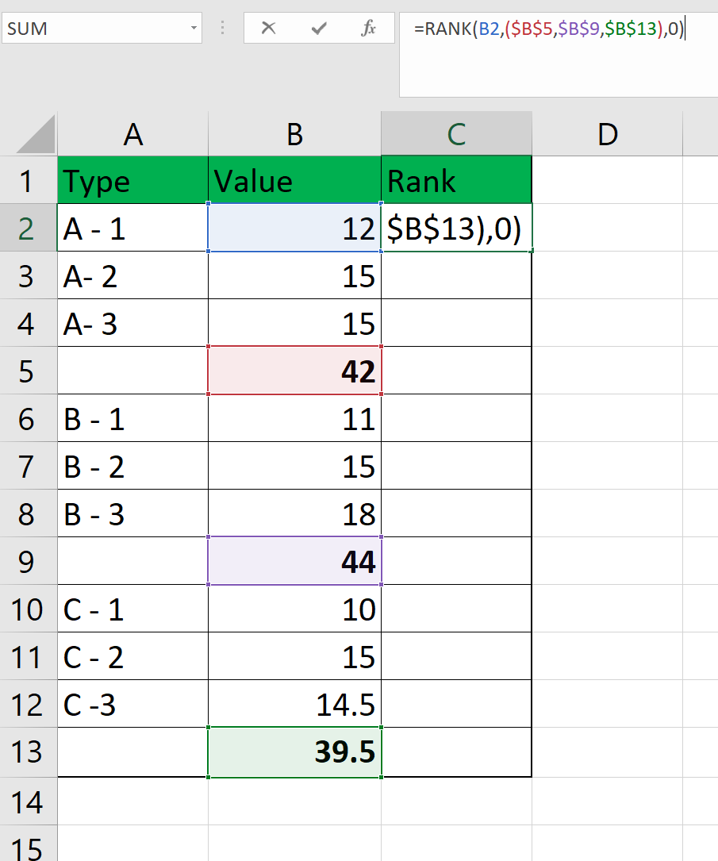
Task: Select row 5 header
Action: [28, 371]
